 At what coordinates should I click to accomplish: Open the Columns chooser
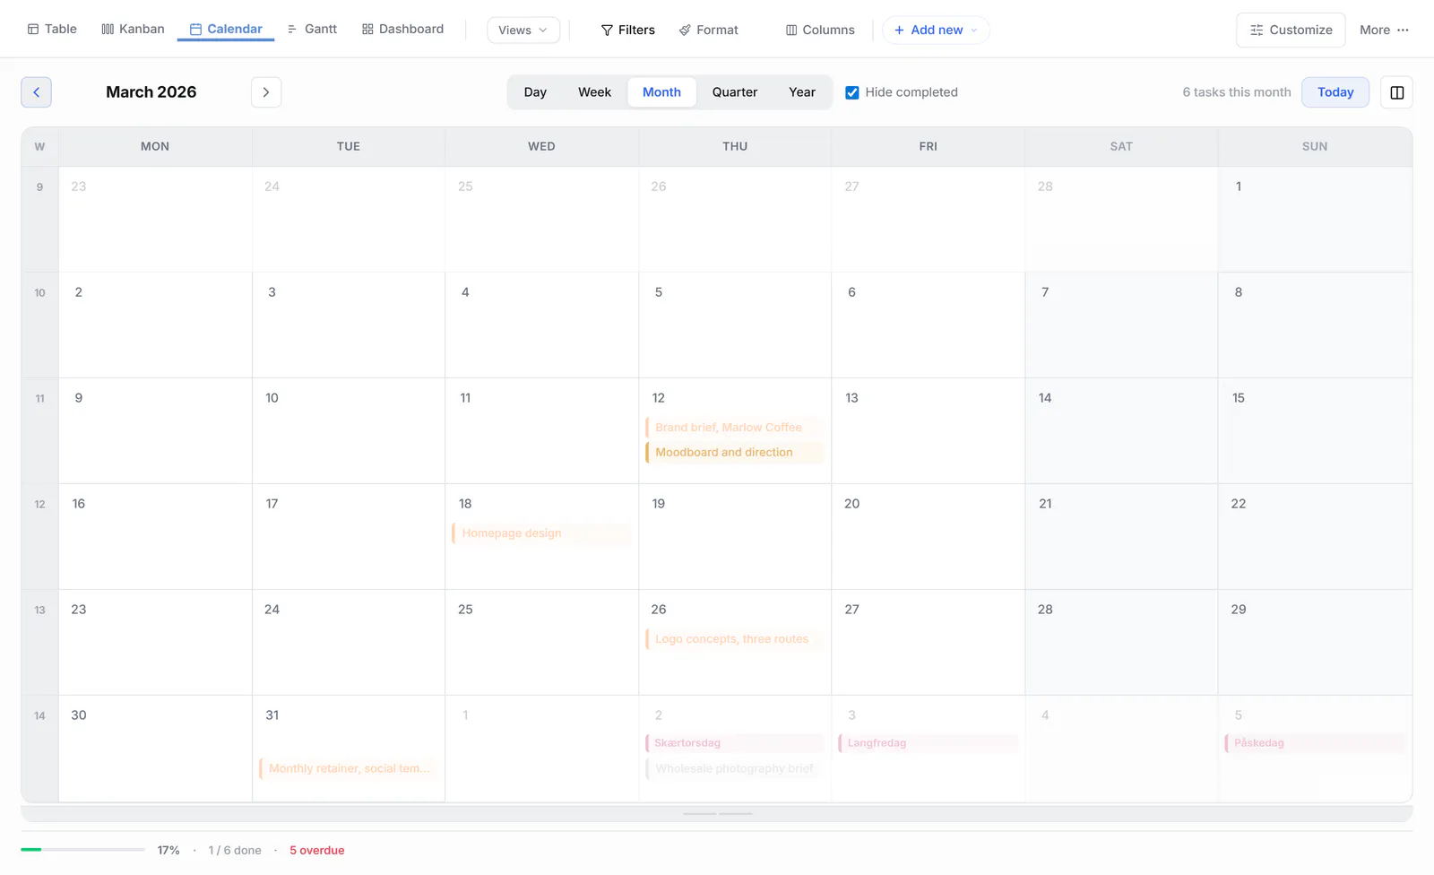click(x=820, y=30)
